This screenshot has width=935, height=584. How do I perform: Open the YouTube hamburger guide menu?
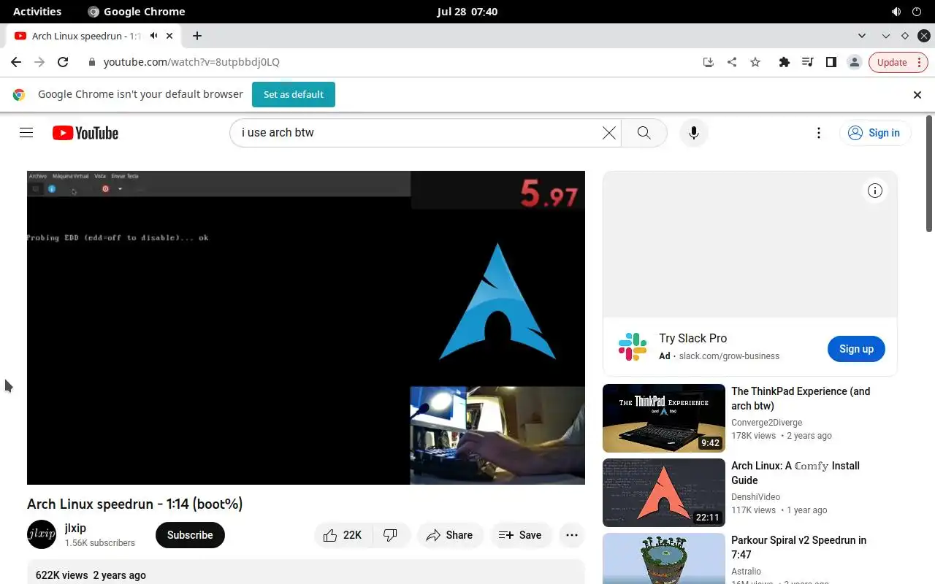26,133
